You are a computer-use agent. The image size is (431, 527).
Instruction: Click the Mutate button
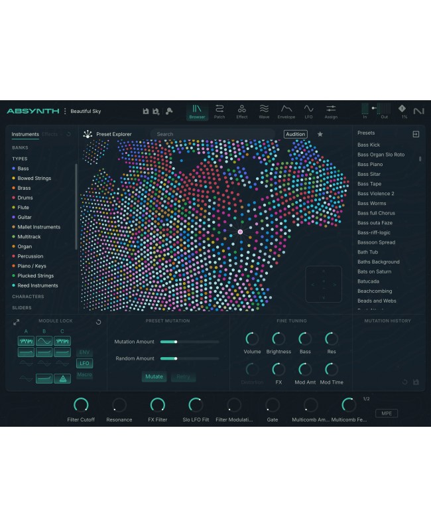[154, 377]
